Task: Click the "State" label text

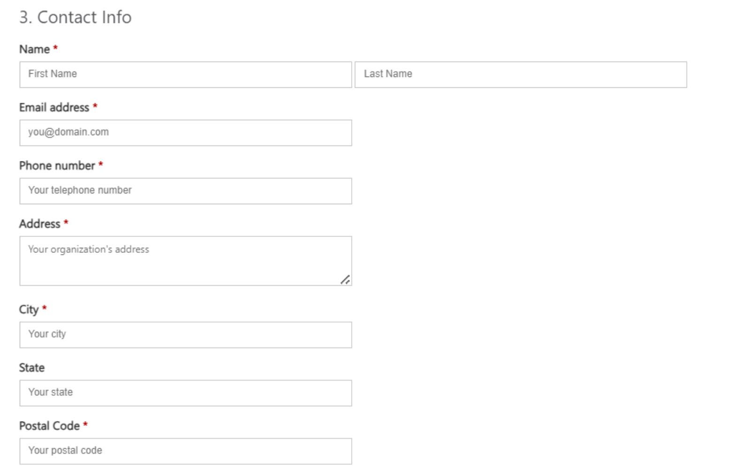Action: click(32, 368)
